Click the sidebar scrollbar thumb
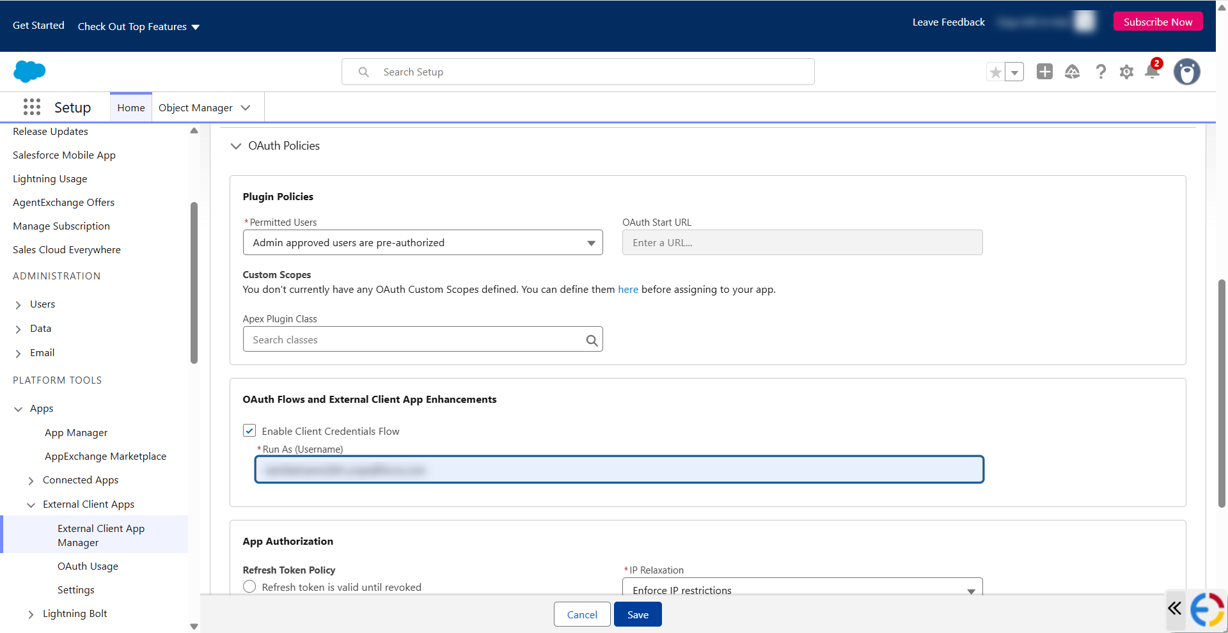This screenshot has width=1228, height=633. [x=194, y=283]
